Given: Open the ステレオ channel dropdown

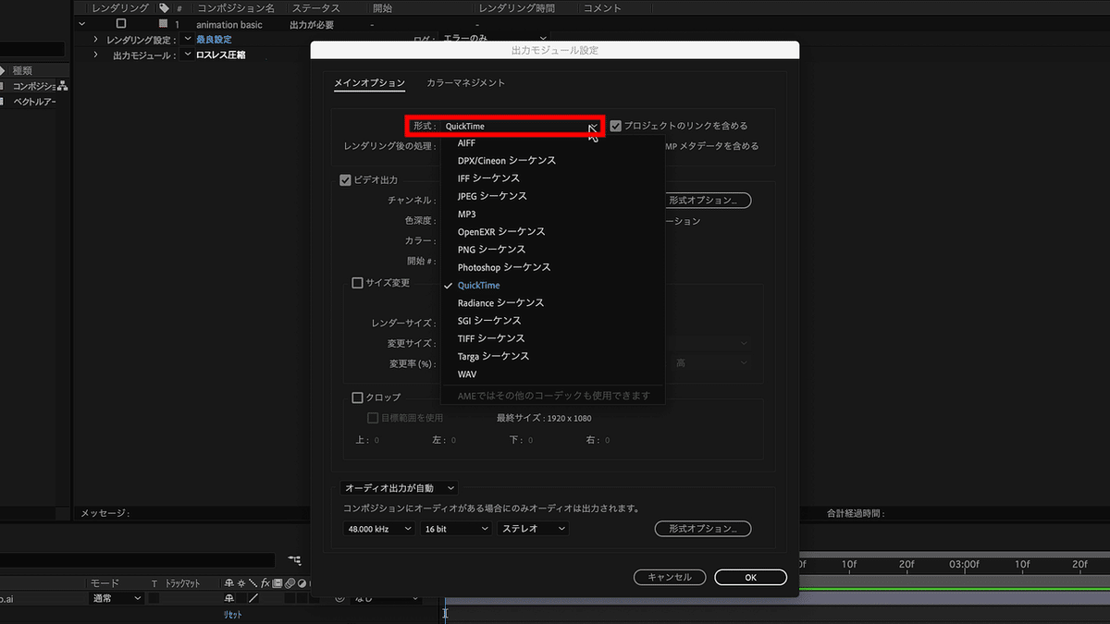Looking at the screenshot, I should click(x=534, y=529).
